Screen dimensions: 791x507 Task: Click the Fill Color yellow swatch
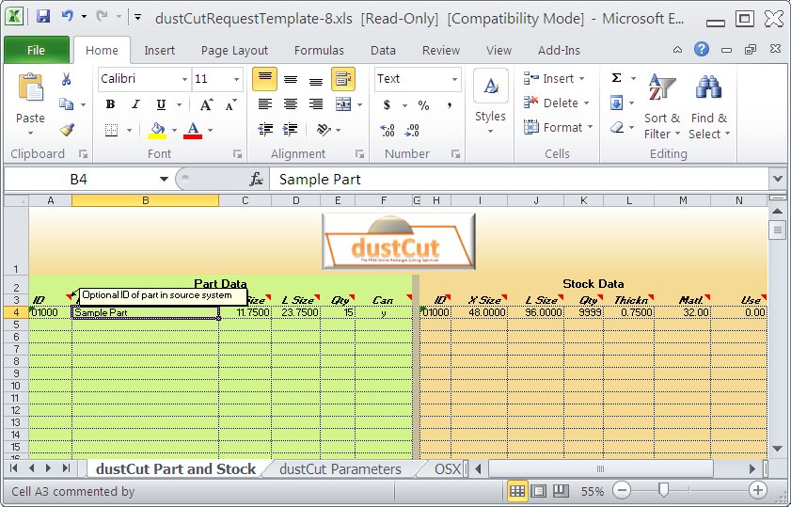[157, 130]
